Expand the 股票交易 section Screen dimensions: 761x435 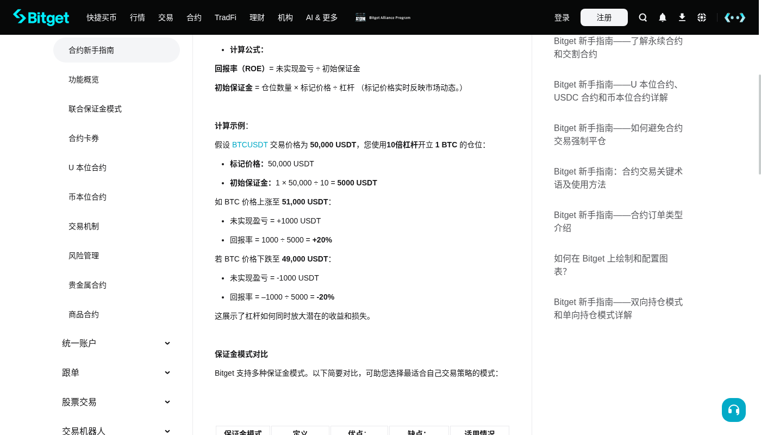tap(116, 402)
